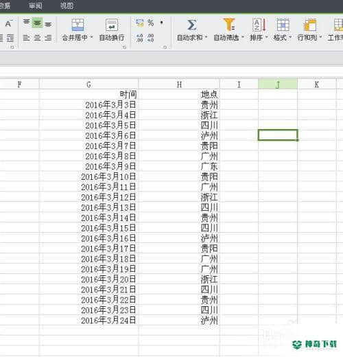Click the Rows and Columns icon

point(310,25)
